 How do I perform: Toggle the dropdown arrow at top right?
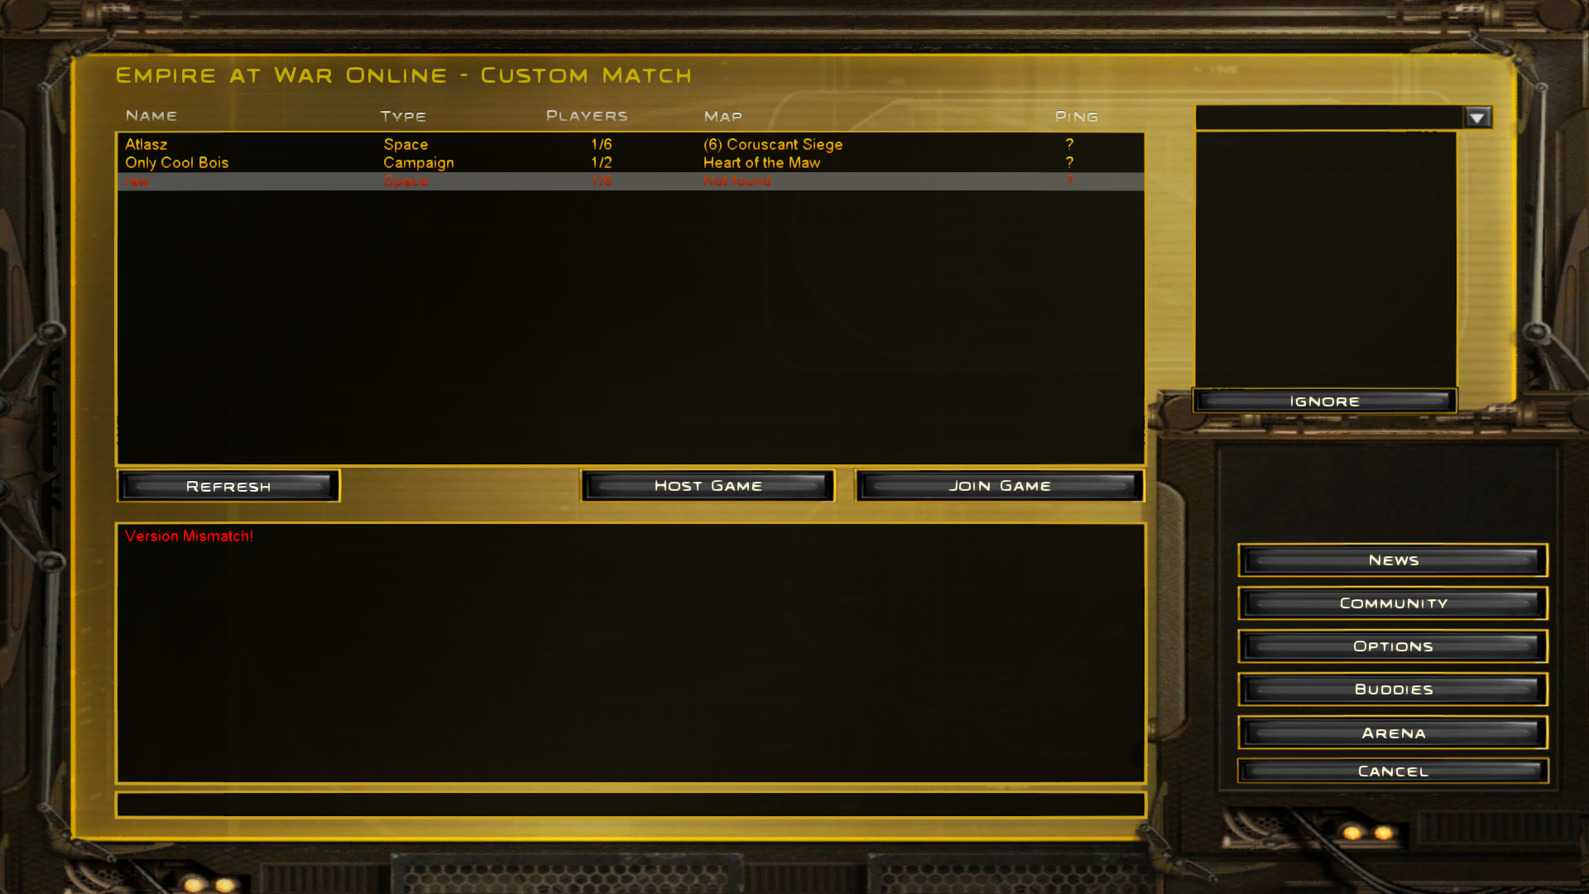1477,117
